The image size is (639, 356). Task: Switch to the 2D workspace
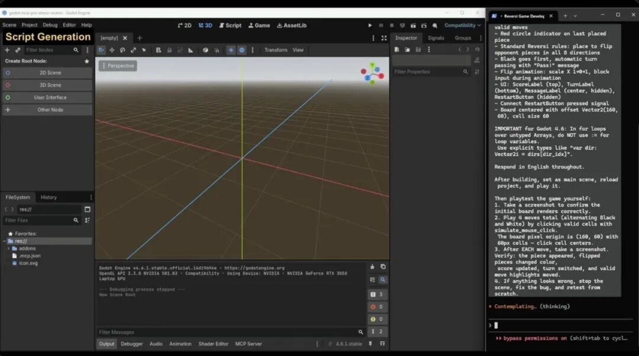(185, 25)
